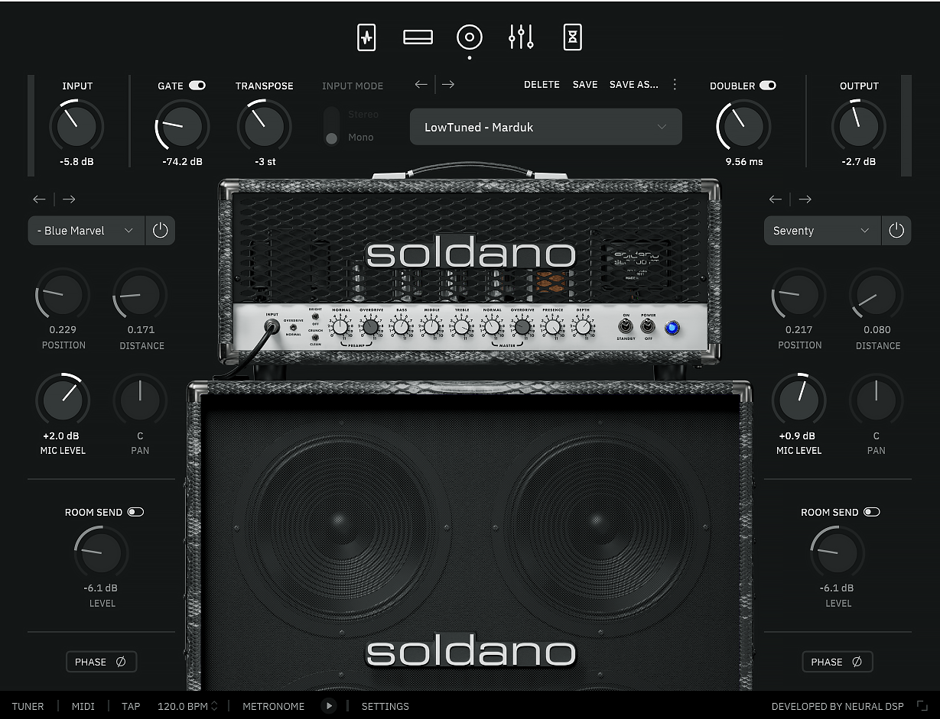This screenshot has height=719, width=940.
Task: Click left Room Send Level knob
Action: pyautogui.click(x=101, y=553)
